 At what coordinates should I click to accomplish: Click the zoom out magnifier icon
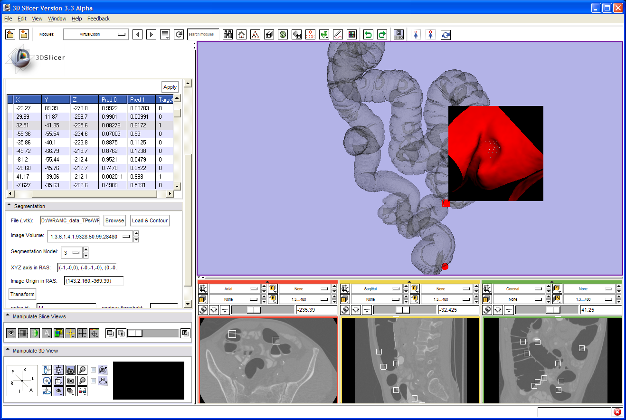[x=83, y=381]
